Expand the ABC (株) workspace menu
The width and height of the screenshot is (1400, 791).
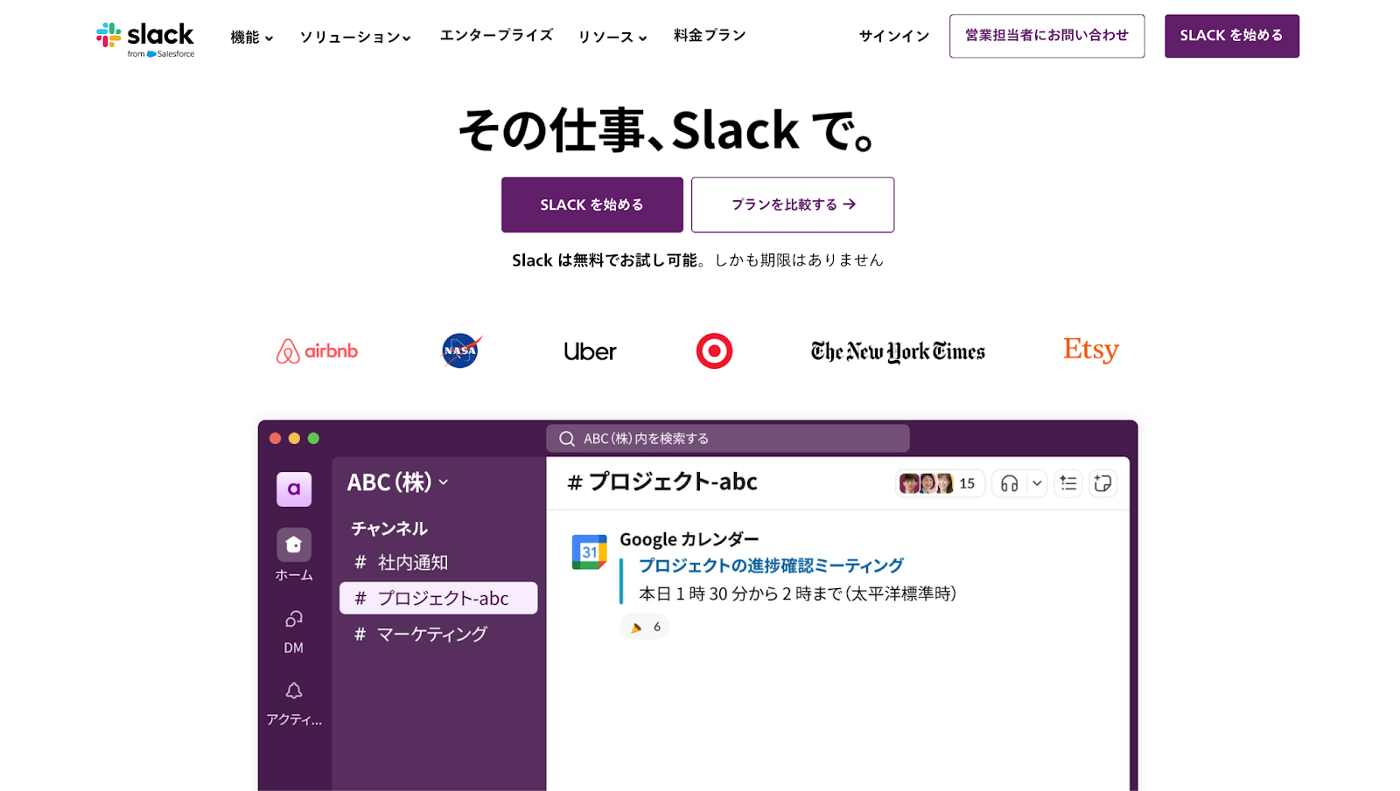[398, 482]
